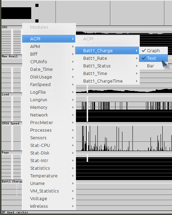Toggle the Text display option
Screen dimensions: 172x215
(x=153, y=58)
